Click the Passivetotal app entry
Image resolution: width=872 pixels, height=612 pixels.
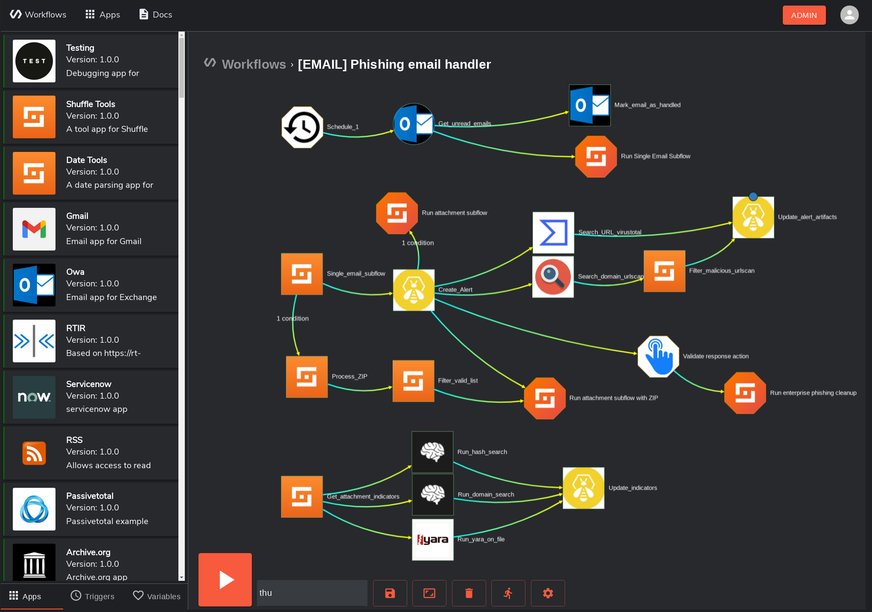pos(90,508)
